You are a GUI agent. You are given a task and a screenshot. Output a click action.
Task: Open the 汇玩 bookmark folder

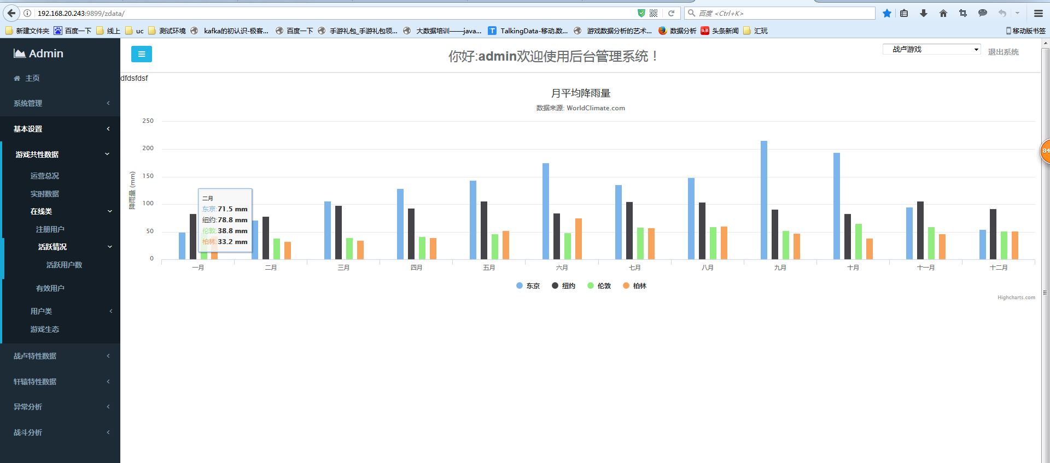(x=756, y=31)
